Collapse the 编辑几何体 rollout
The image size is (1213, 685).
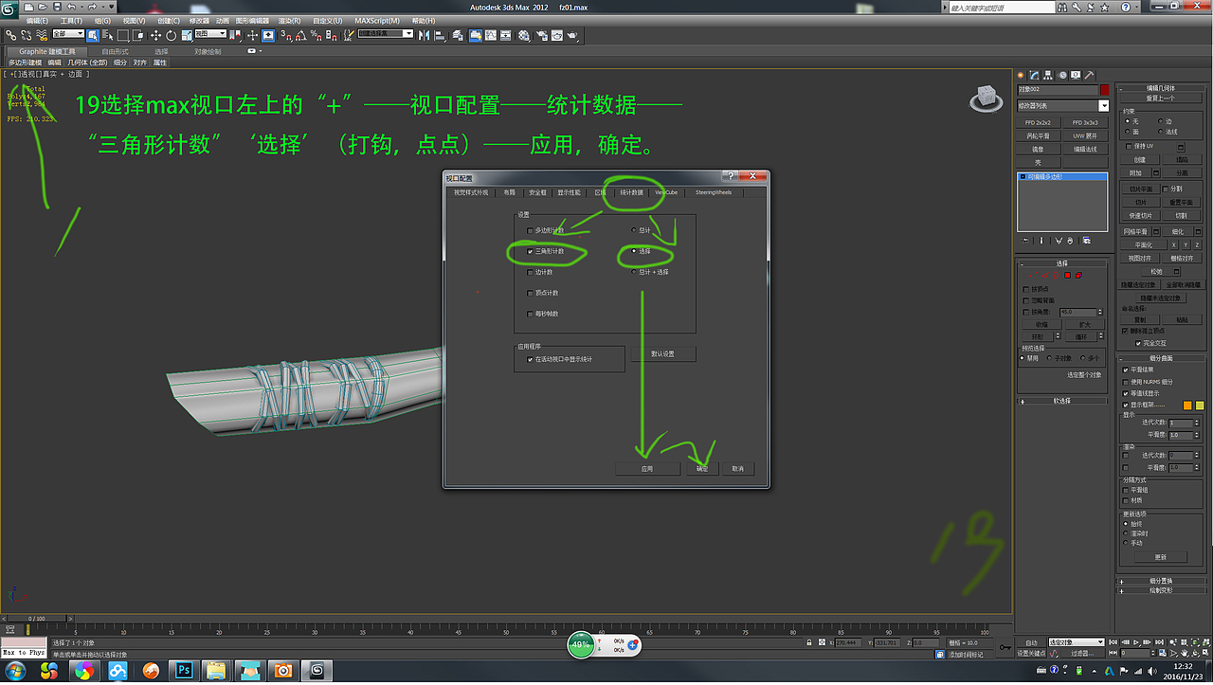coord(1160,88)
